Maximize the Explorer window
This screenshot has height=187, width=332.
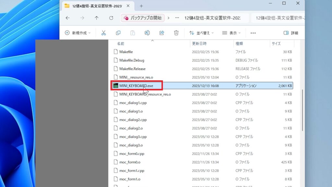pyautogui.click(x=284, y=3)
